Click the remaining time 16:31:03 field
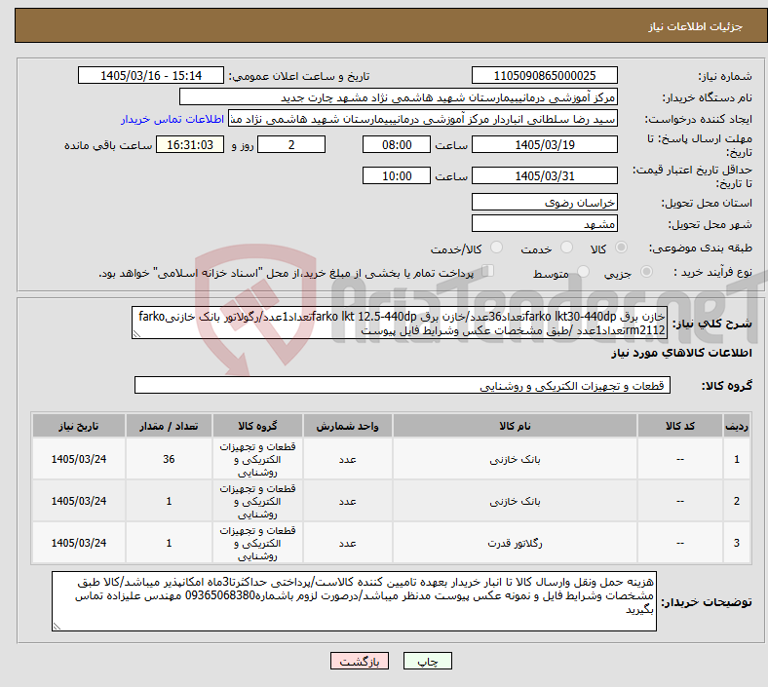 coord(190,145)
